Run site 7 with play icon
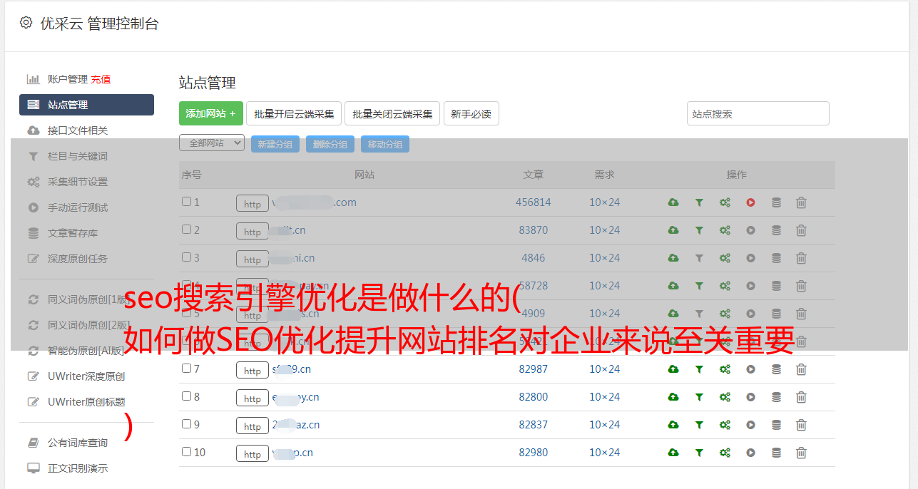The width and height of the screenshot is (918, 489). point(750,369)
